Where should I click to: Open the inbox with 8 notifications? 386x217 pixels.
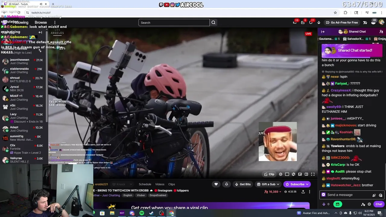(303, 22)
